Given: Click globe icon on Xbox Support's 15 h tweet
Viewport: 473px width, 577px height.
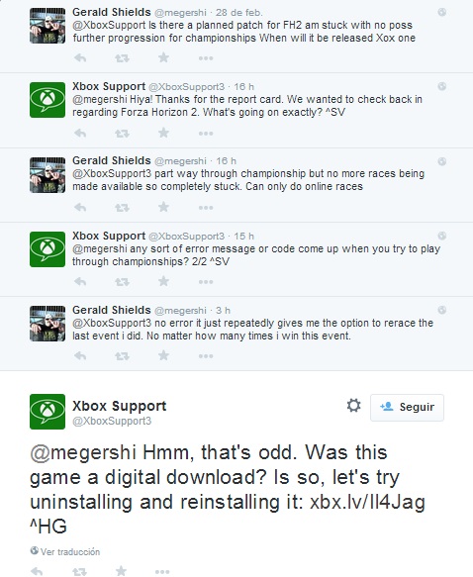Looking at the screenshot, I should pyautogui.click(x=442, y=236).
